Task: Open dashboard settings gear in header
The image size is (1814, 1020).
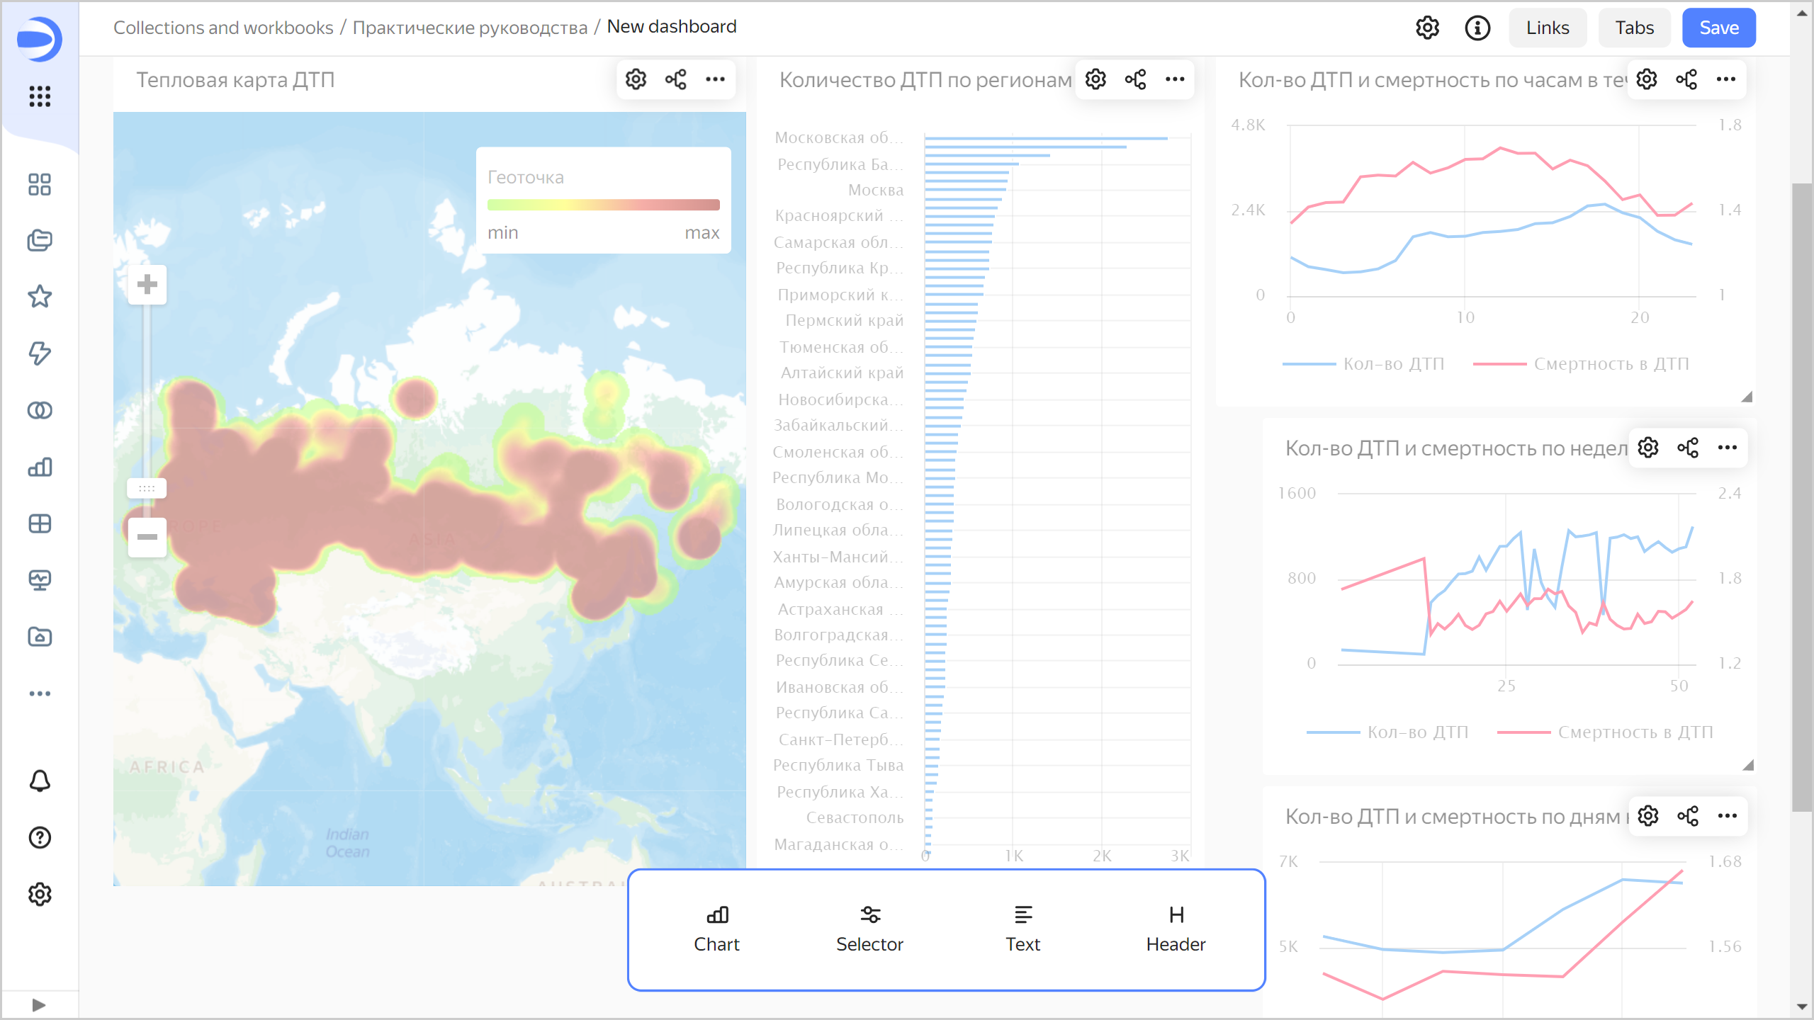Action: pos(1427,28)
